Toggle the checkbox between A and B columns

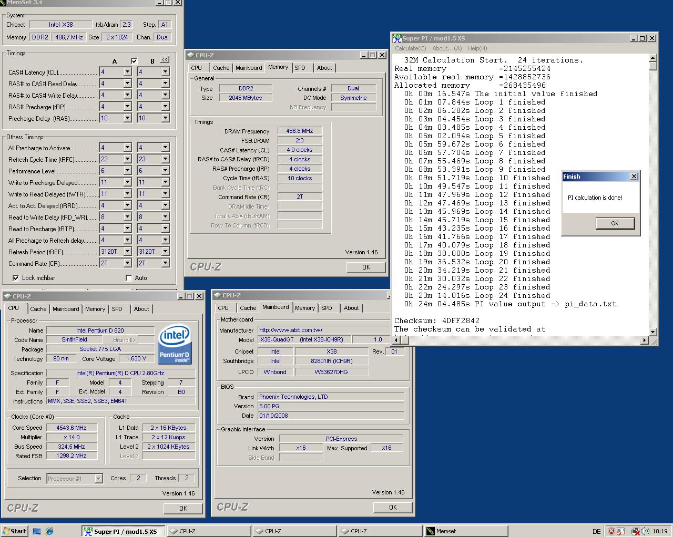[x=134, y=61]
